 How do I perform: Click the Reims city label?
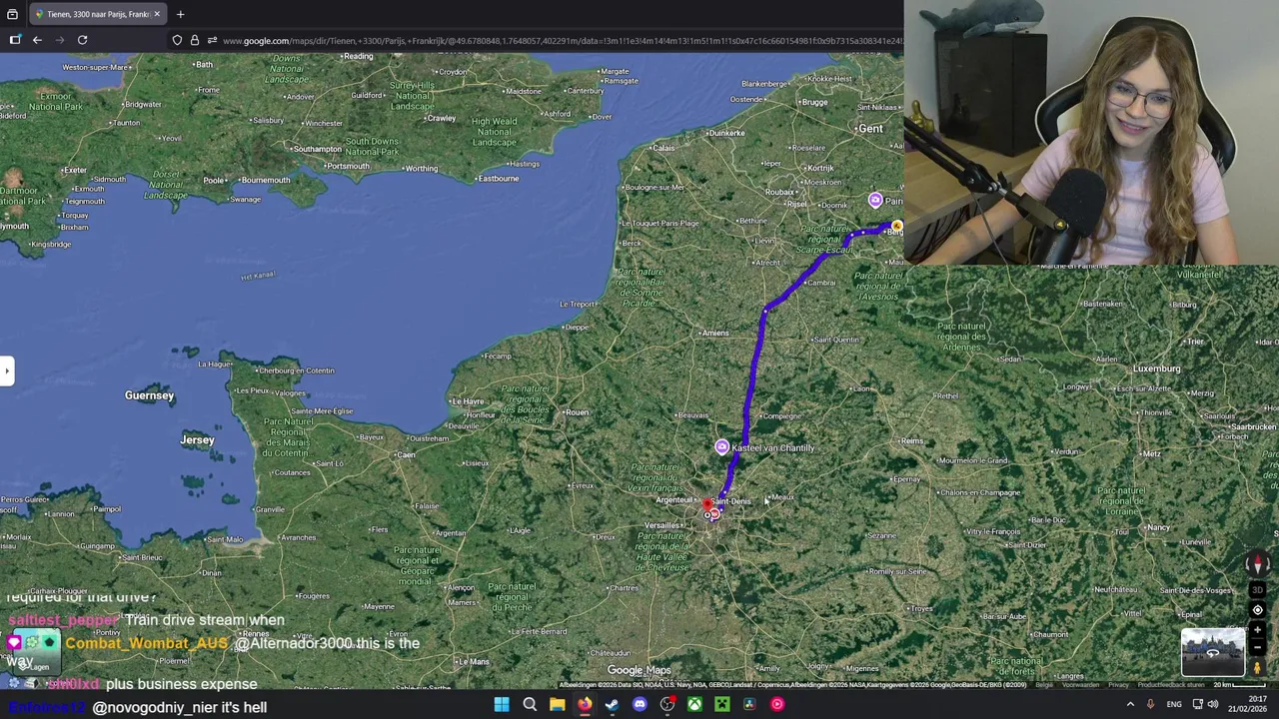point(912,440)
